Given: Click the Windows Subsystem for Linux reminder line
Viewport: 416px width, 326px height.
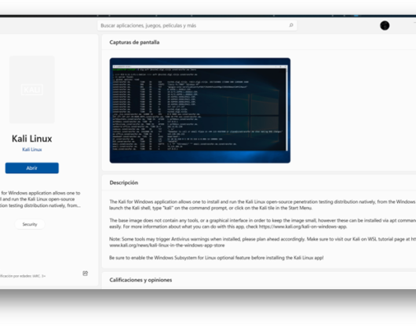Looking at the screenshot, I should [216, 258].
